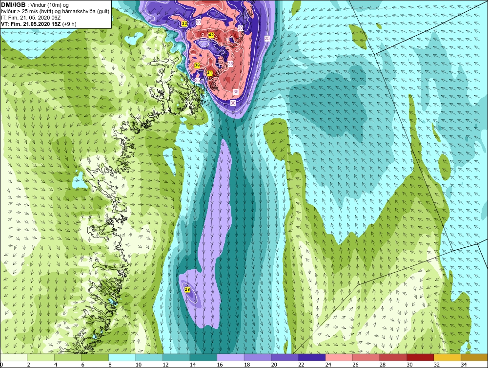Select the 16–18 m/s lavender legend swatch
Image resolution: width=488 pixels, height=368 pixels.
(x=230, y=357)
